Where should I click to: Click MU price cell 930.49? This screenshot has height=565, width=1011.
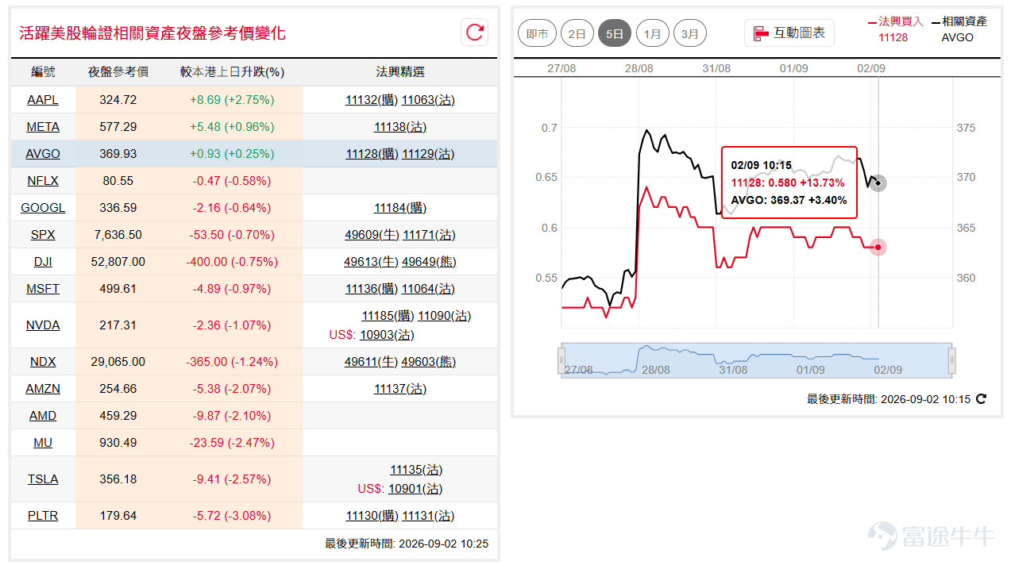[x=118, y=443]
